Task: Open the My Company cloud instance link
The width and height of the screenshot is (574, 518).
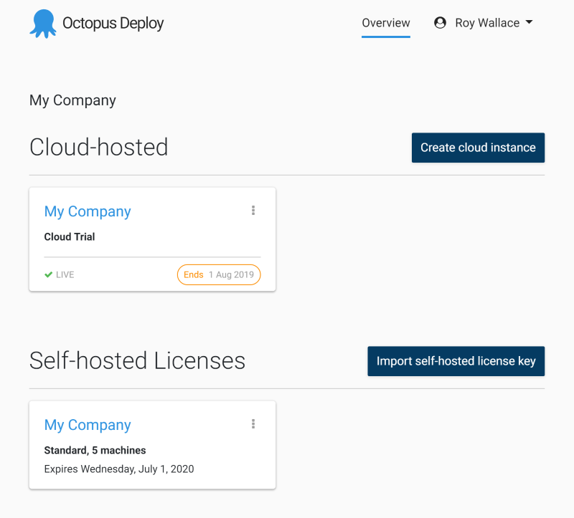Action: coord(88,211)
